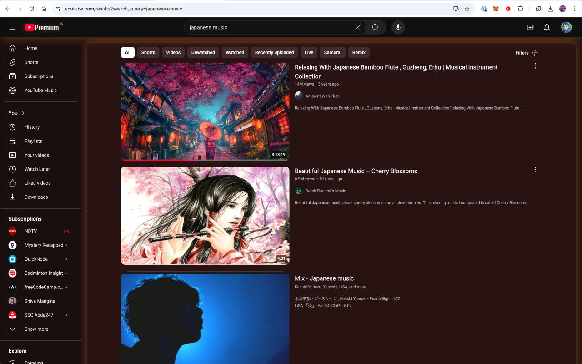The width and height of the screenshot is (582, 364).
Task: Open the Mix • Japanese music title
Action: click(x=324, y=278)
